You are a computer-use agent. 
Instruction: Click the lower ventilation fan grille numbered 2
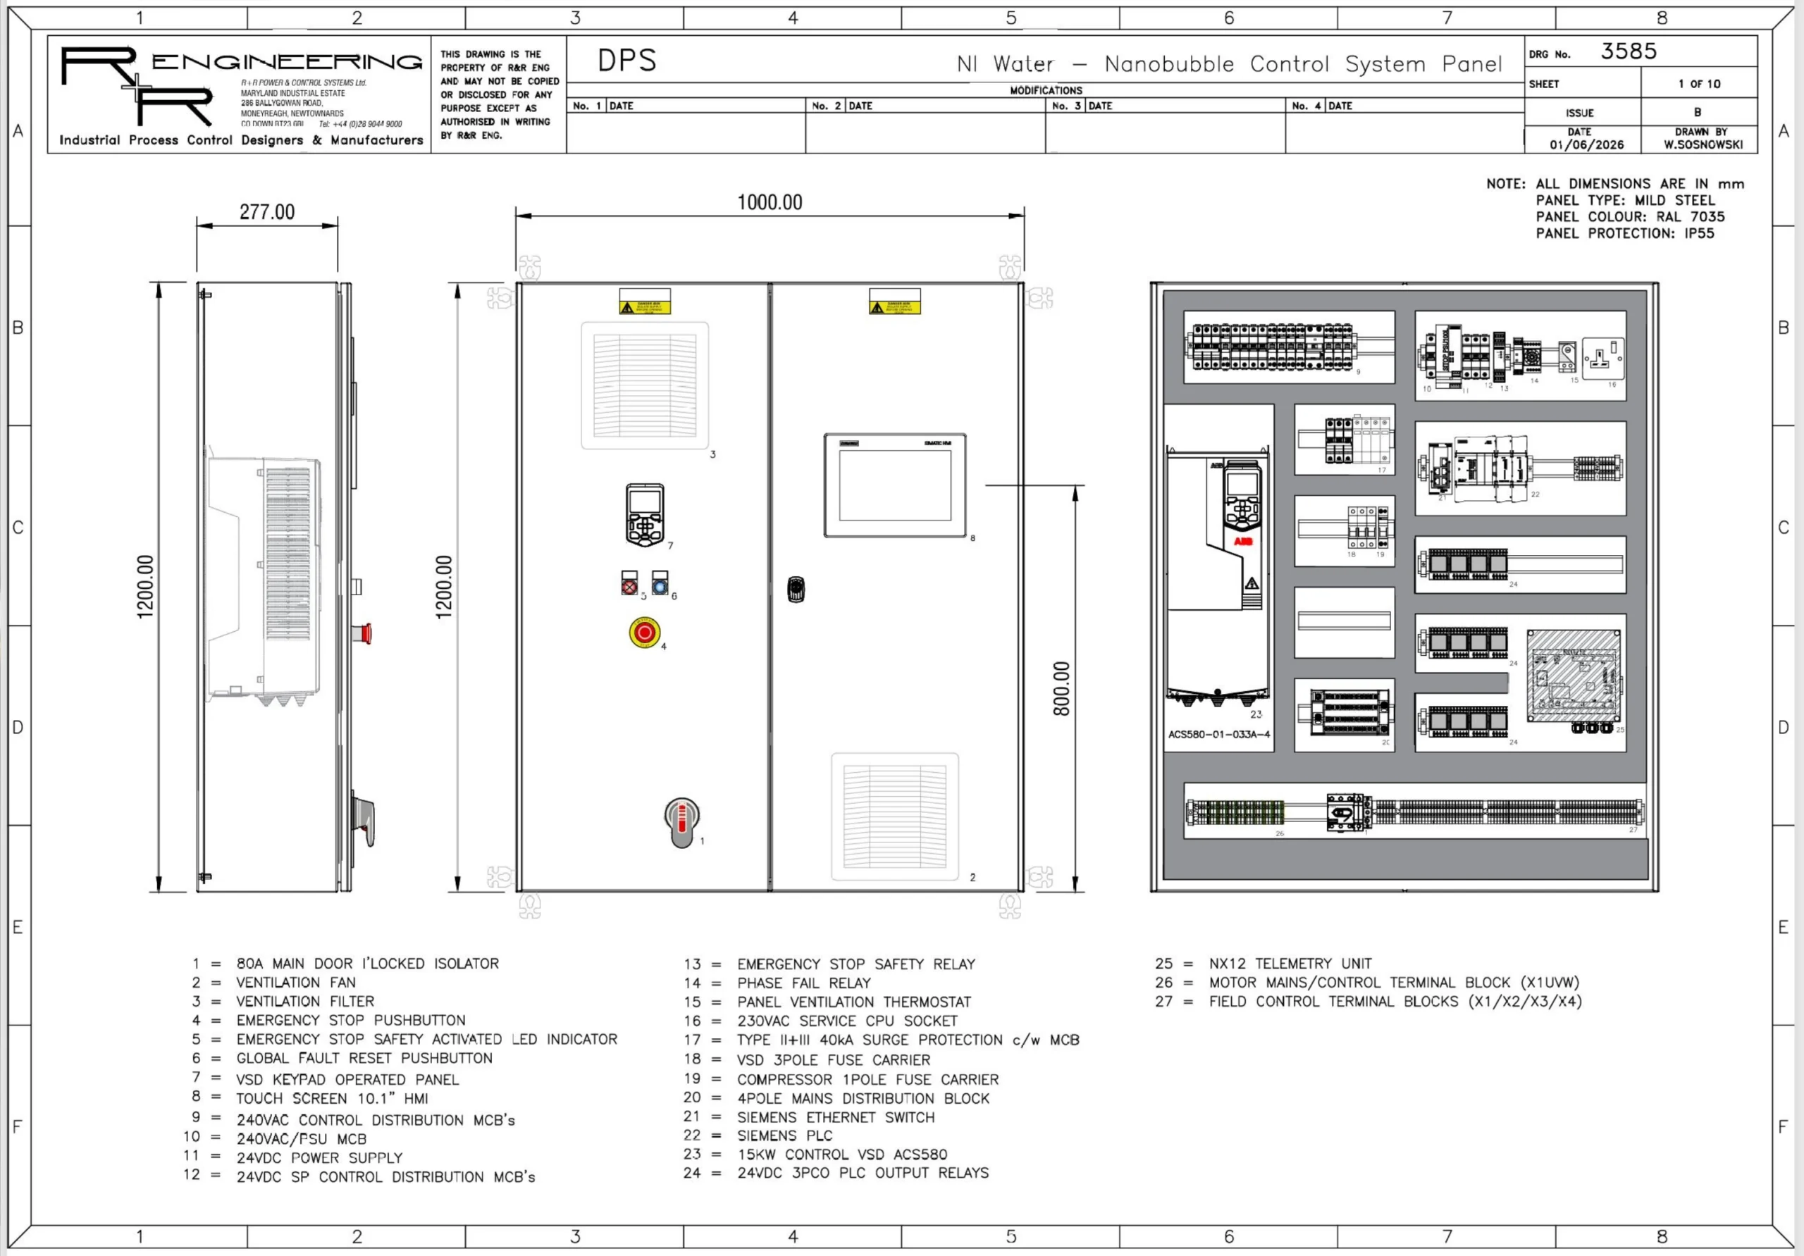(895, 817)
